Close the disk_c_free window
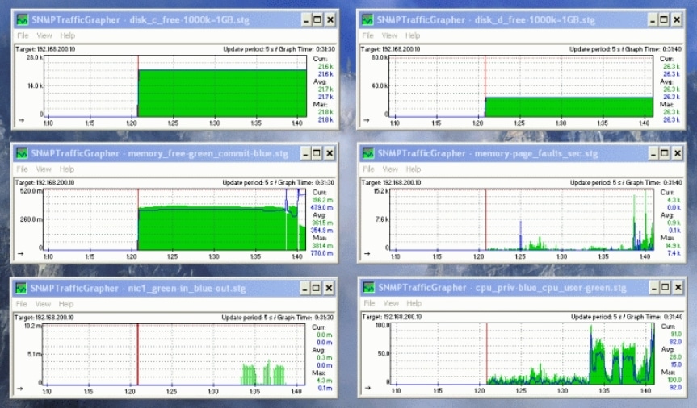Image resolution: width=697 pixels, height=408 pixels. click(330, 19)
